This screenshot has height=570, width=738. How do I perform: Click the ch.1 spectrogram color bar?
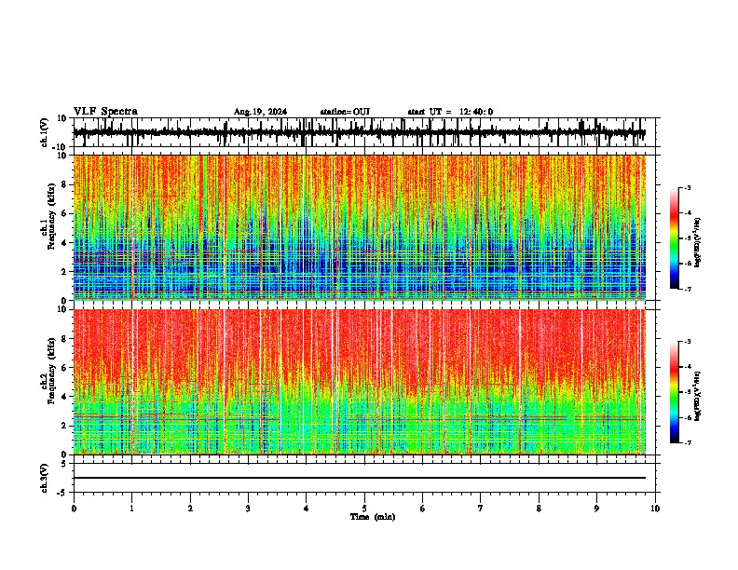[675, 238]
